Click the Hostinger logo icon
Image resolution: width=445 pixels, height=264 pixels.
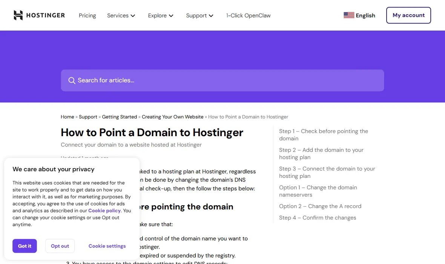(18, 15)
